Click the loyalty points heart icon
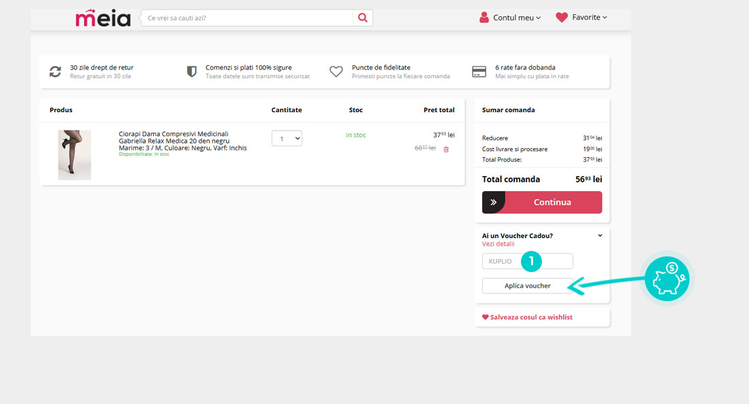Screen dimensions: 749x404 (336, 71)
